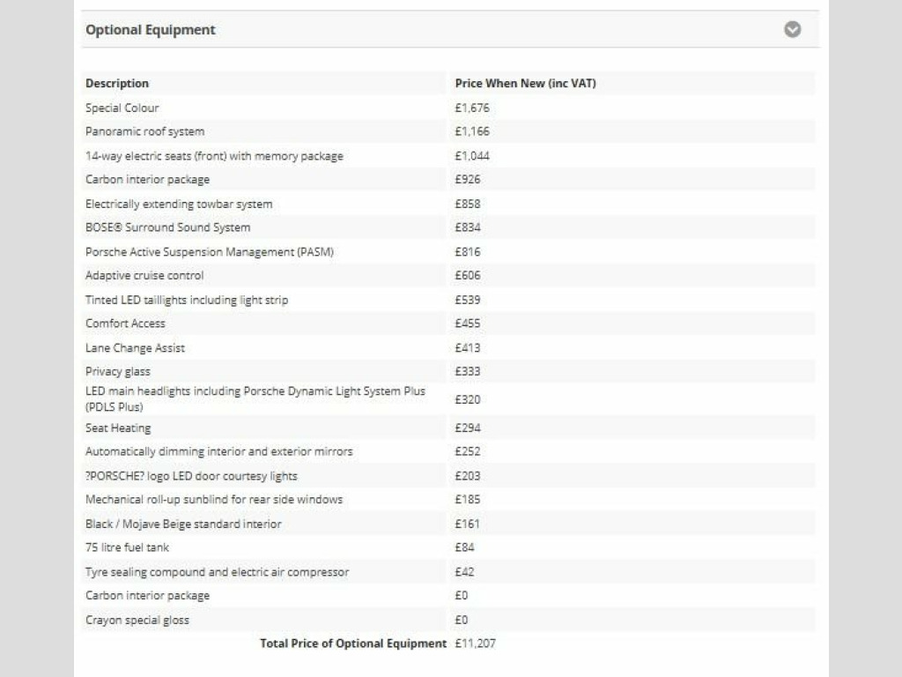The width and height of the screenshot is (902, 677).
Task: Click the Adaptive cruise control entry
Action: [144, 276]
